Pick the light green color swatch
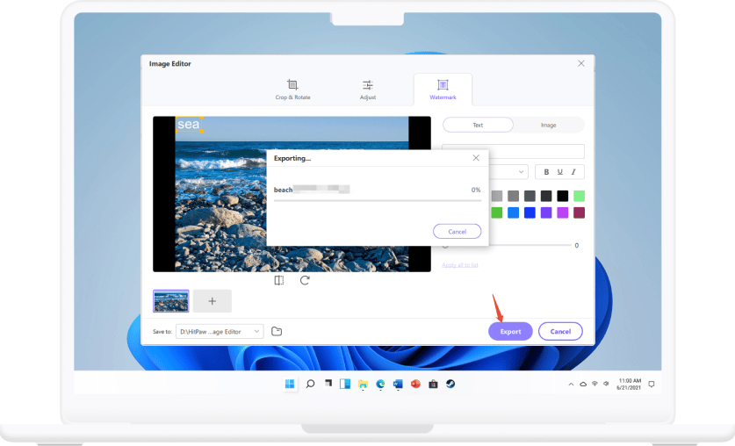The width and height of the screenshot is (735, 446). coord(579,196)
